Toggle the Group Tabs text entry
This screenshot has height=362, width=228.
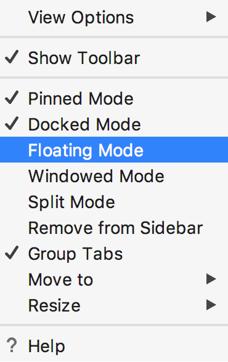click(76, 254)
